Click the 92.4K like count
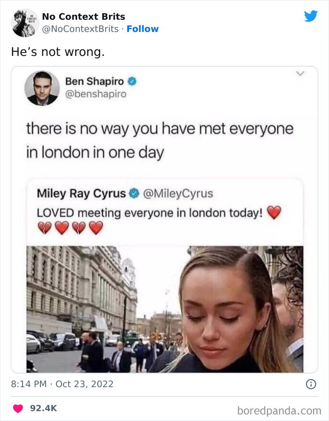Image resolution: width=329 pixels, height=421 pixels. click(x=43, y=409)
